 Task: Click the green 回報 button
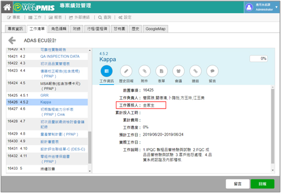point(262,184)
